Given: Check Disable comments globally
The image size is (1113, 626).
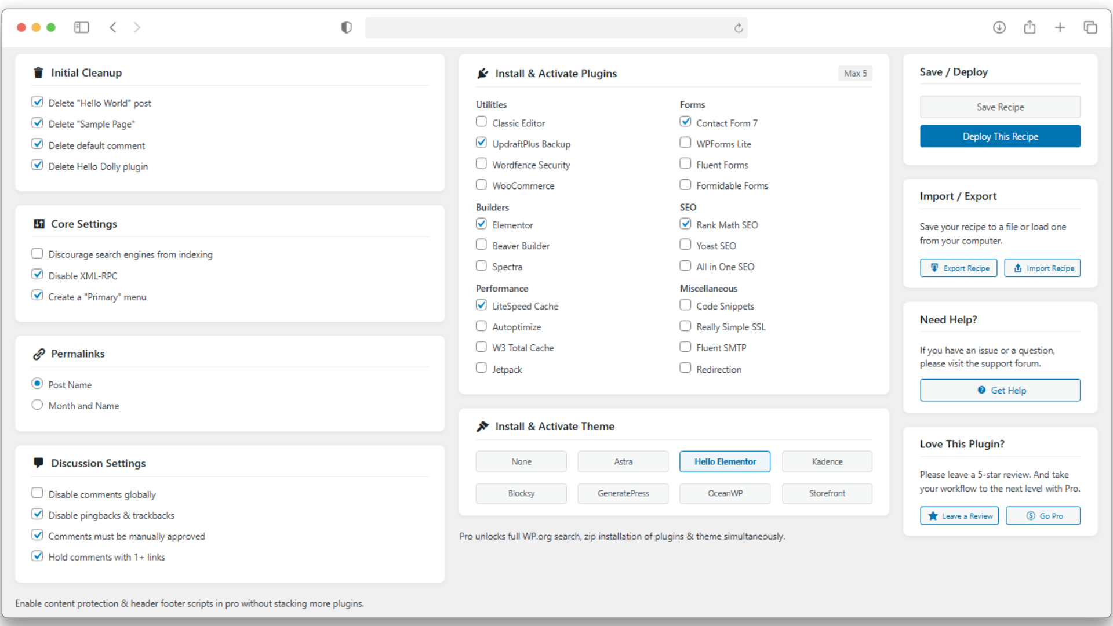Looking at the screenshot, I should (37, 492).
